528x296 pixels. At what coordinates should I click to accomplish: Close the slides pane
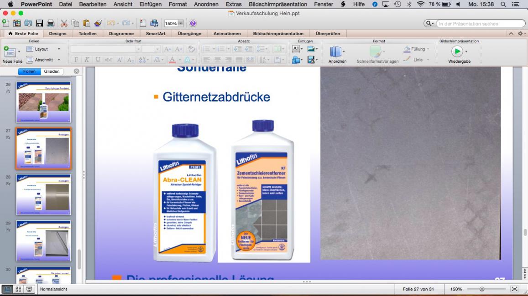76,71
